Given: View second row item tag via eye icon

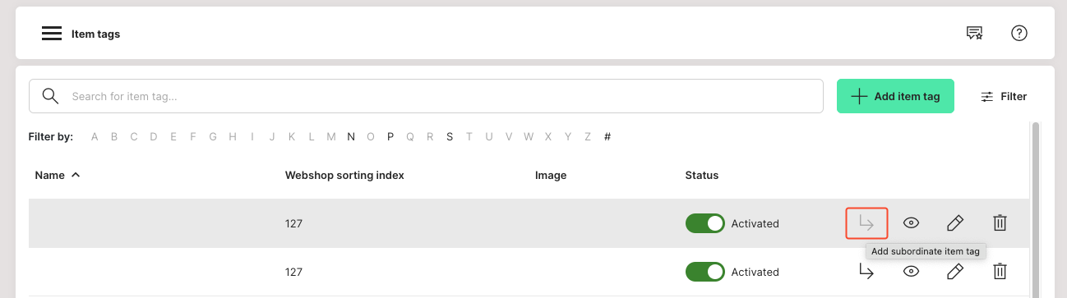Looking at the screenshot, I should click(911, 272).
